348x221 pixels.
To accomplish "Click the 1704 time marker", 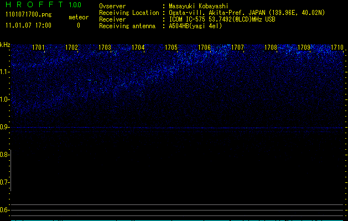I will [x=138, y=48].
